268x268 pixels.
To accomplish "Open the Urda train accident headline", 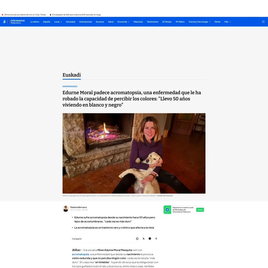I will [x=25, y=15].
